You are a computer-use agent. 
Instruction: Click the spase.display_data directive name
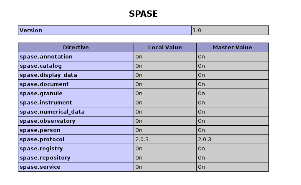tap(48, 75)
